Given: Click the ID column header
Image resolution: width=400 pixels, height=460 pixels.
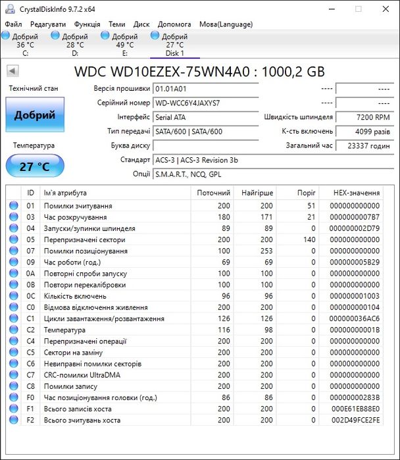Looking at the screenshot, I should 30,193.
